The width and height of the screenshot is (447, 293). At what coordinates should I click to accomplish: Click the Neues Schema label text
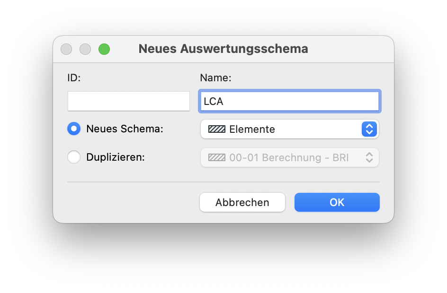pyautogui.click(x=125, y=129)
